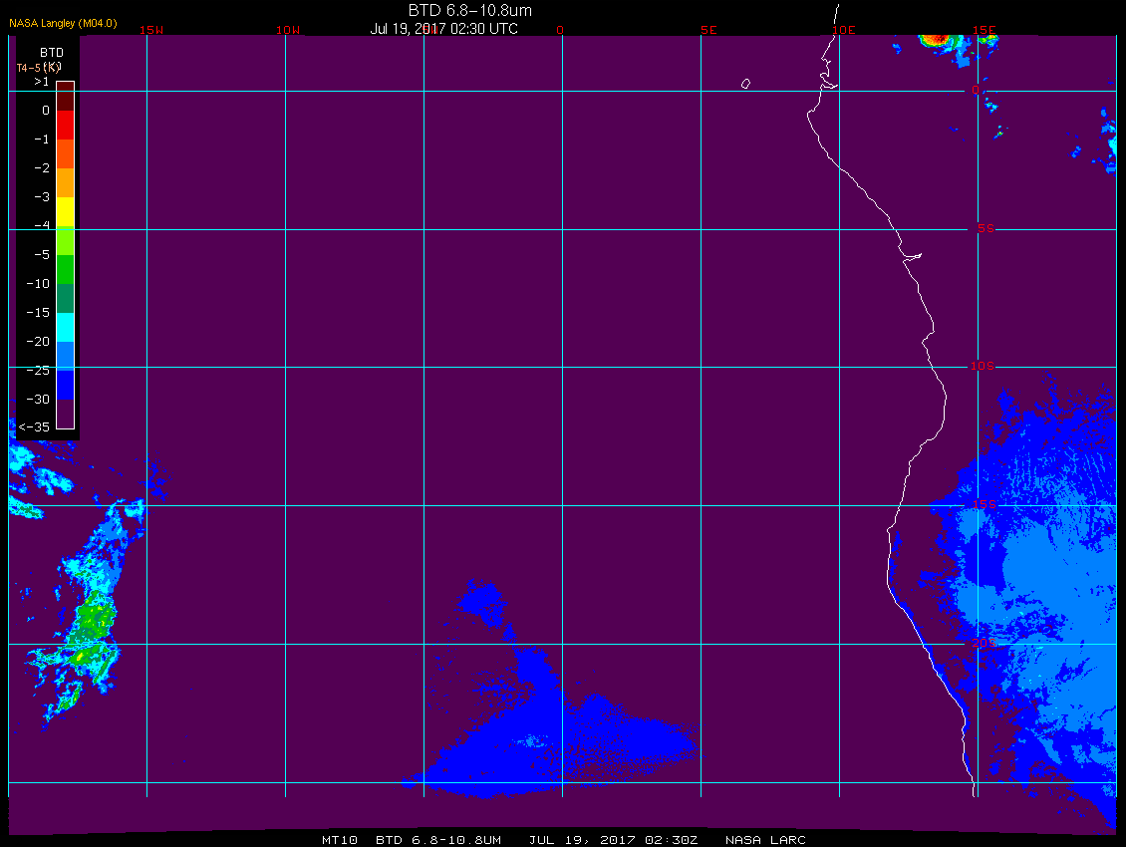Click the '<-35' legend value
The width and height of the screenshot is (1126, 847).
point(34,427)
